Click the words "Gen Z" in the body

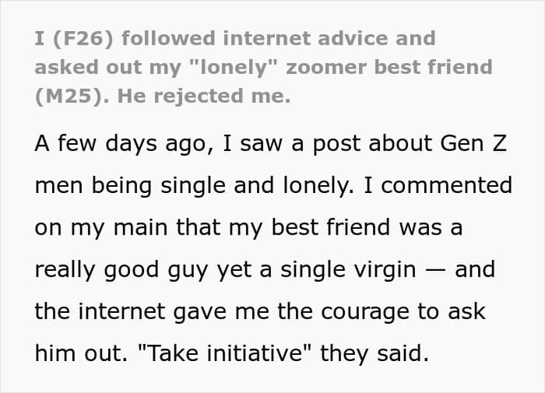[x=473, y=143]
